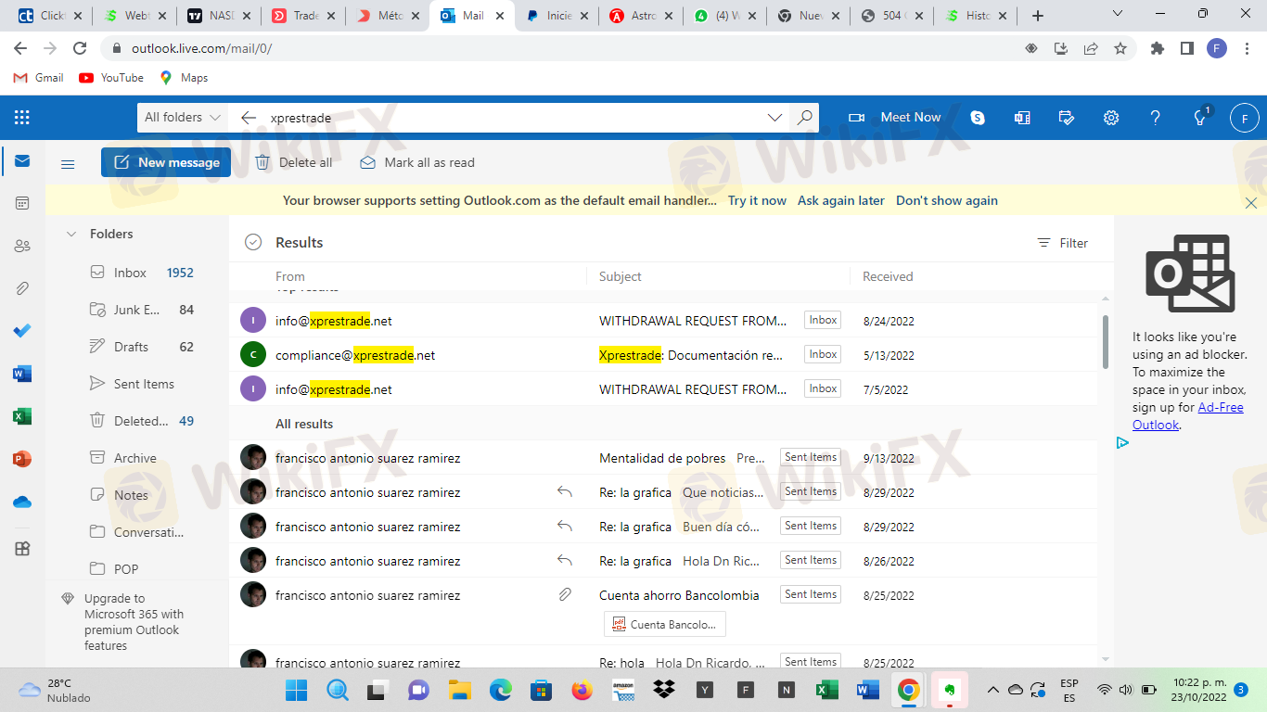
Task: Click Upgrade to Microsoft 365 link
Action: (134, 622)
